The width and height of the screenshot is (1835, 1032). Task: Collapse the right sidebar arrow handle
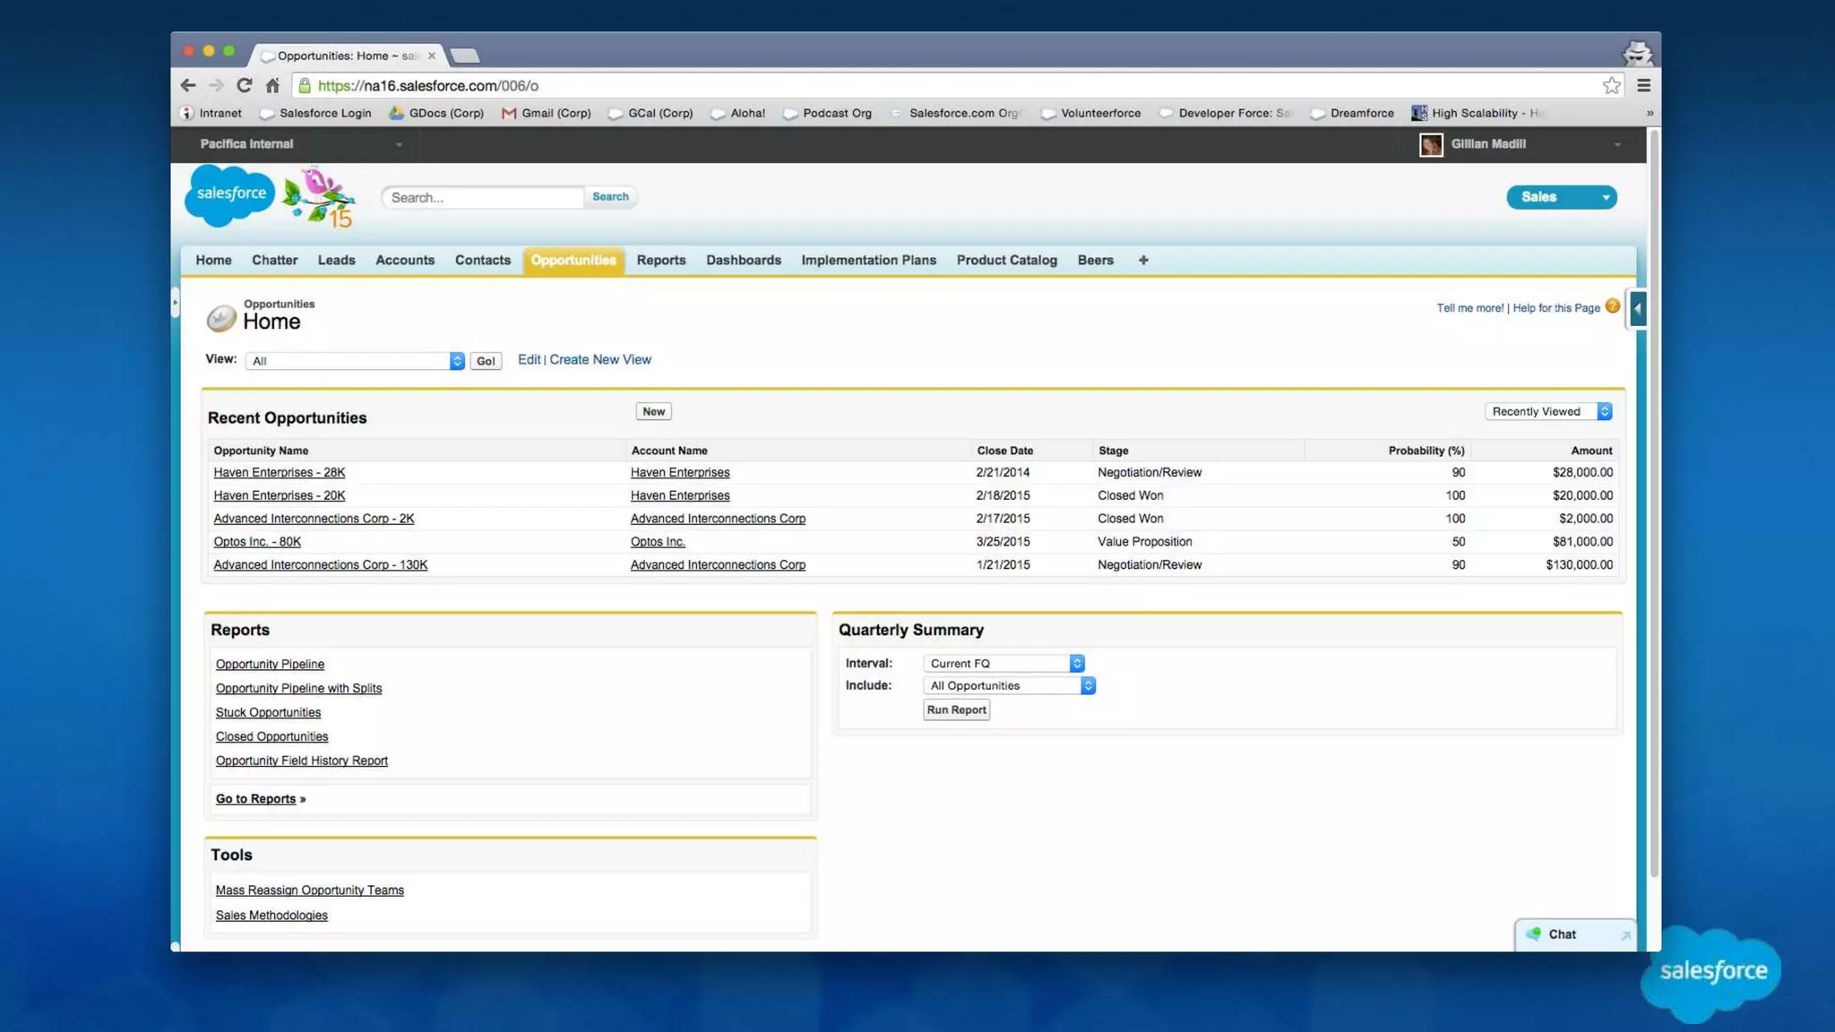(1637, 309)
